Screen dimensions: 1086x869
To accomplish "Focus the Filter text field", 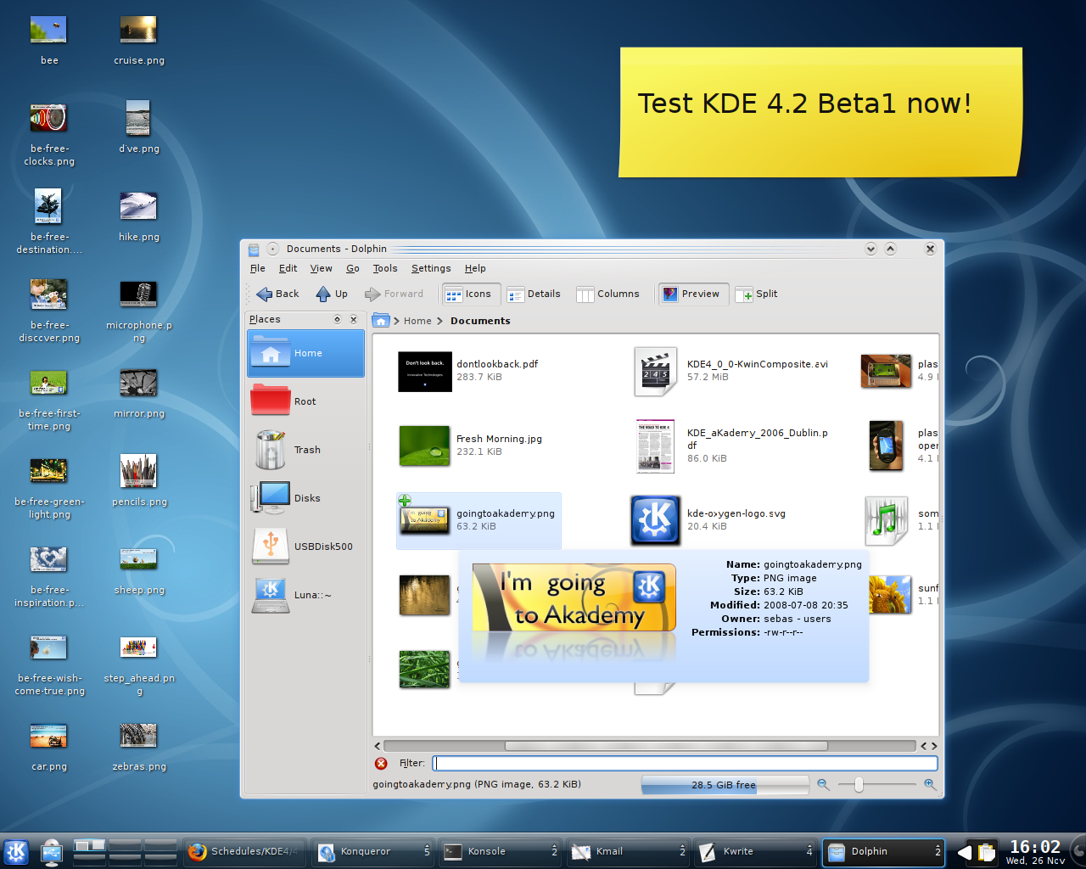I will tap(686, 763).
